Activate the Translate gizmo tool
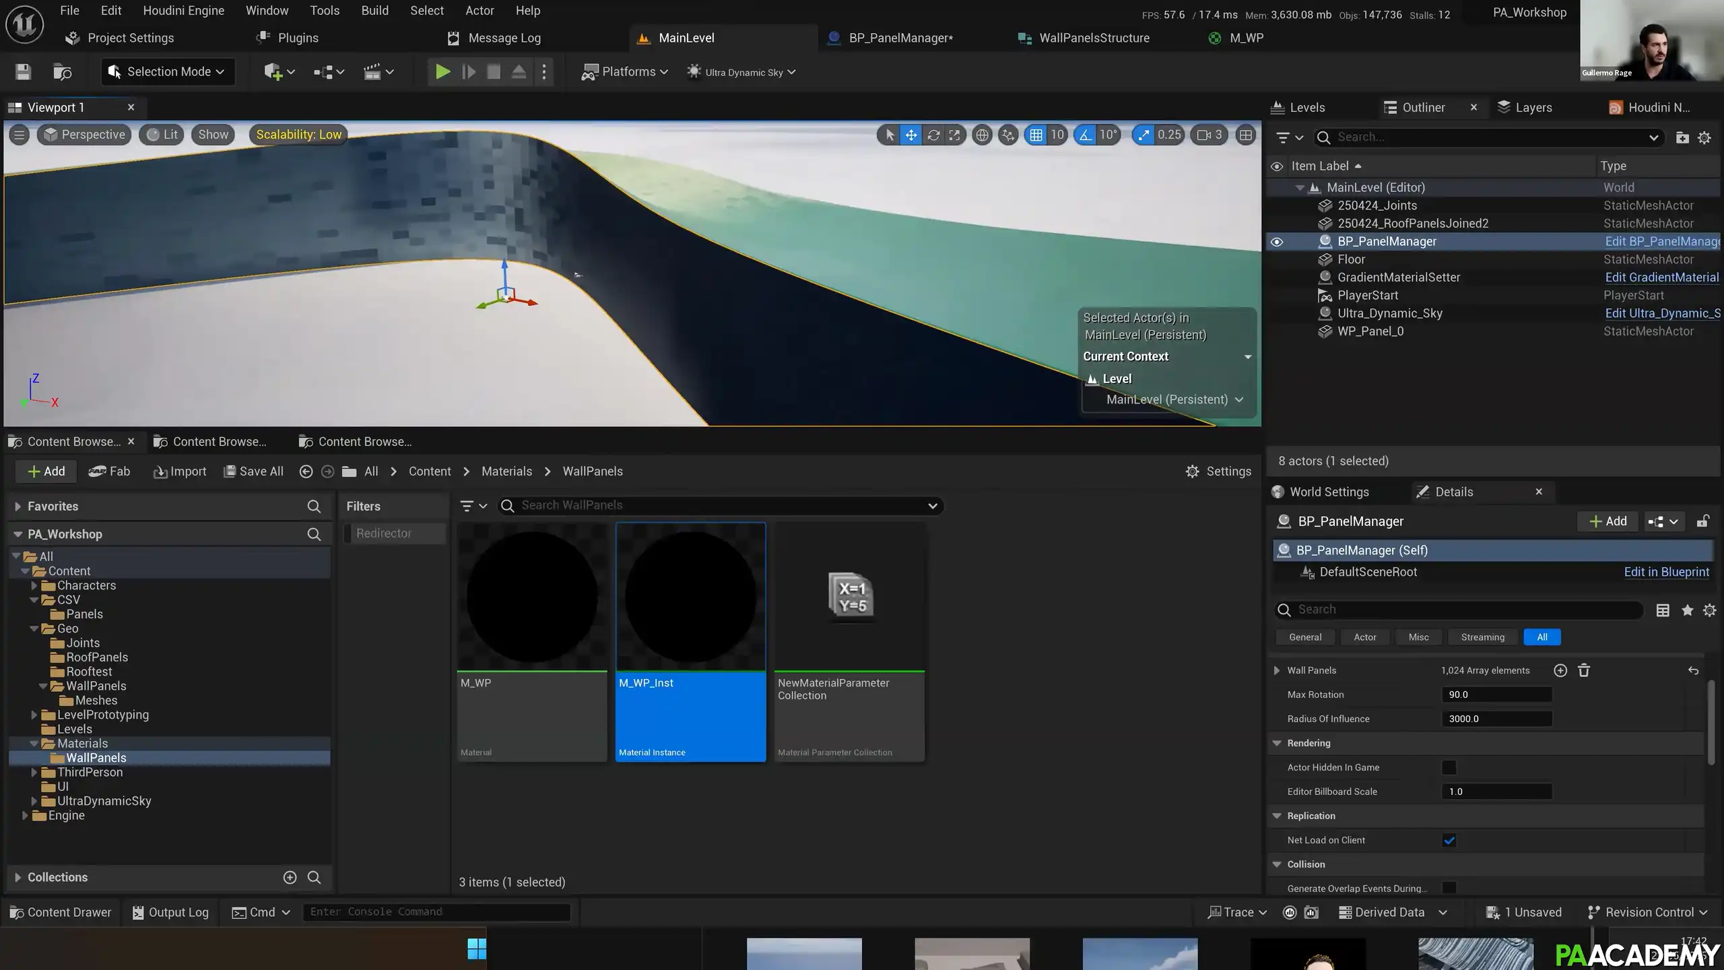Screen dimensions: 1724x970 click(910, 135)
